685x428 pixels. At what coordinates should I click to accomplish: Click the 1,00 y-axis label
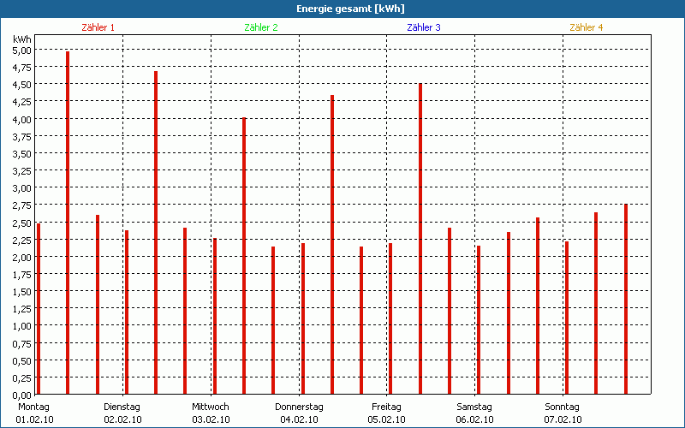click(21, 326)
